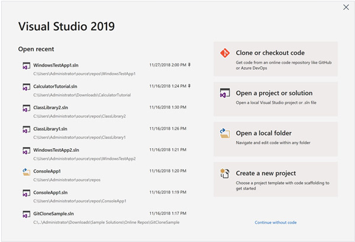355x242 pixels.
Task: Click the Open a local folder icon
Action: click(x=225, y=134)
